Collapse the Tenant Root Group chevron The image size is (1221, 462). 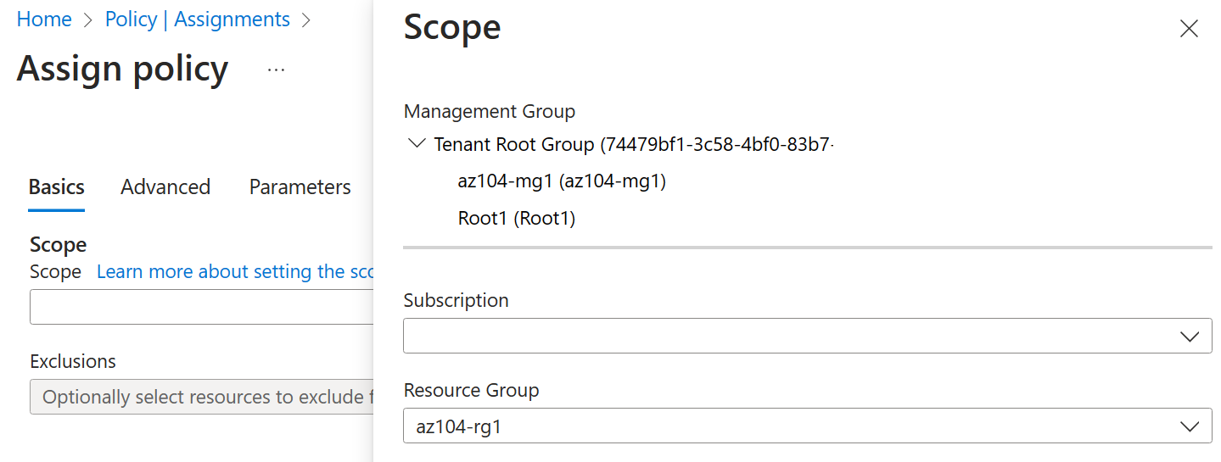click(417, 143)
